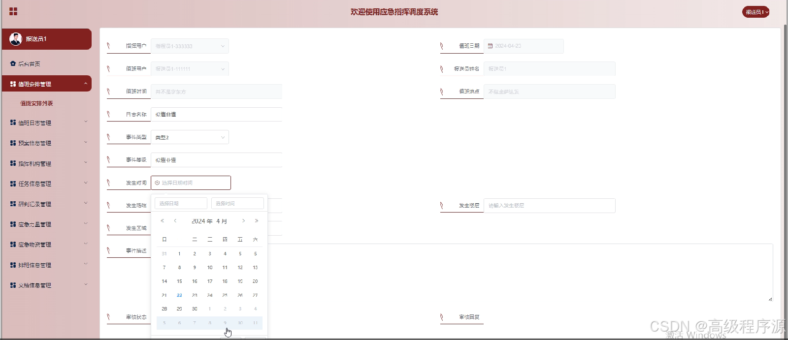The height and width of the screenshot is (340, 788).
Task: Click the grid icon beside 应急物资管理
Action: coord(13,244)
